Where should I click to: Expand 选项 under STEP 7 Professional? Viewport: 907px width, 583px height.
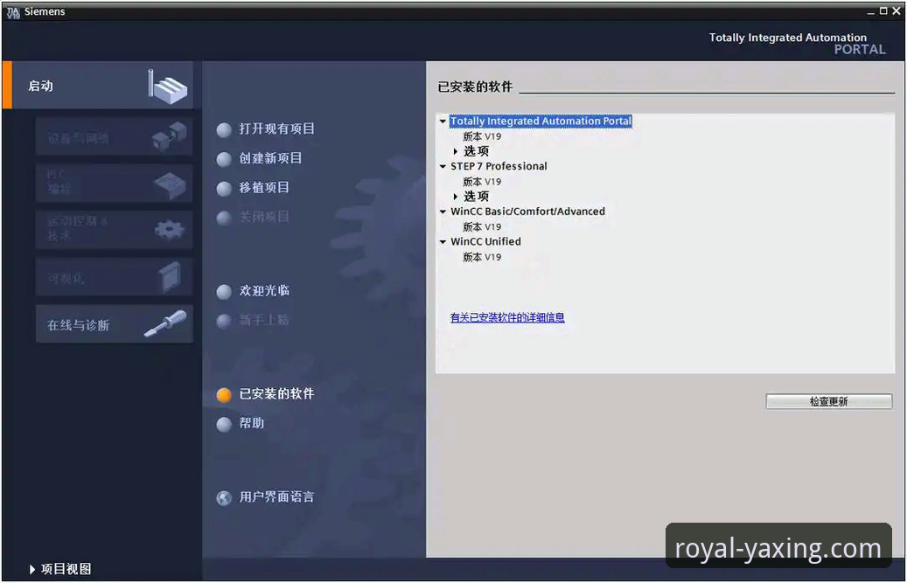[x=456, y=197]
